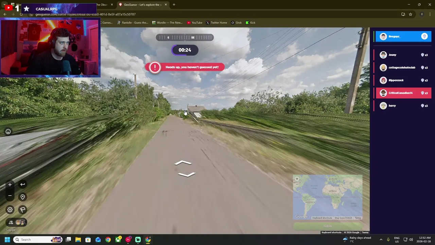Viewport: 435px width, 245px height.
Task: Open Windows Start menu
Action: (7, 240)
